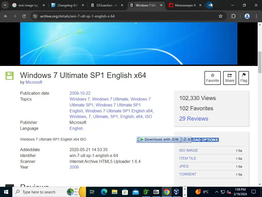This screenshot has width=262, height=197.
Task: Close the Changelog-6.0 tab
Action: pyautogui.click(x=83, y=5)
